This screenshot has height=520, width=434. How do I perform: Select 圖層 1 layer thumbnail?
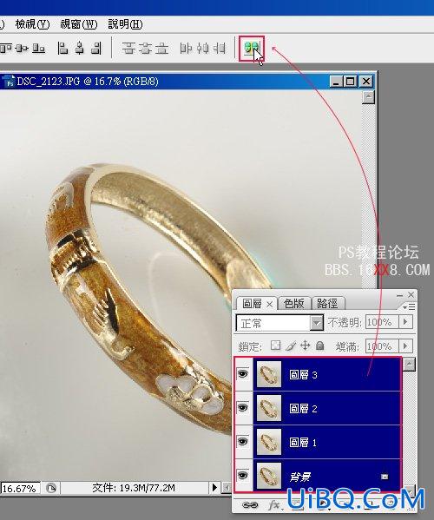(269, 442)
